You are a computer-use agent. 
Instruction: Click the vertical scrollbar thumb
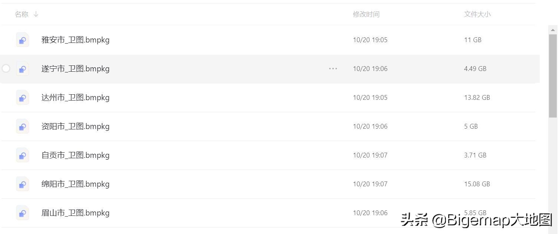[553, 76]
